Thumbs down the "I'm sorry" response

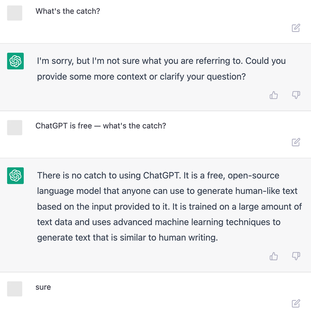tap(296, 95)
